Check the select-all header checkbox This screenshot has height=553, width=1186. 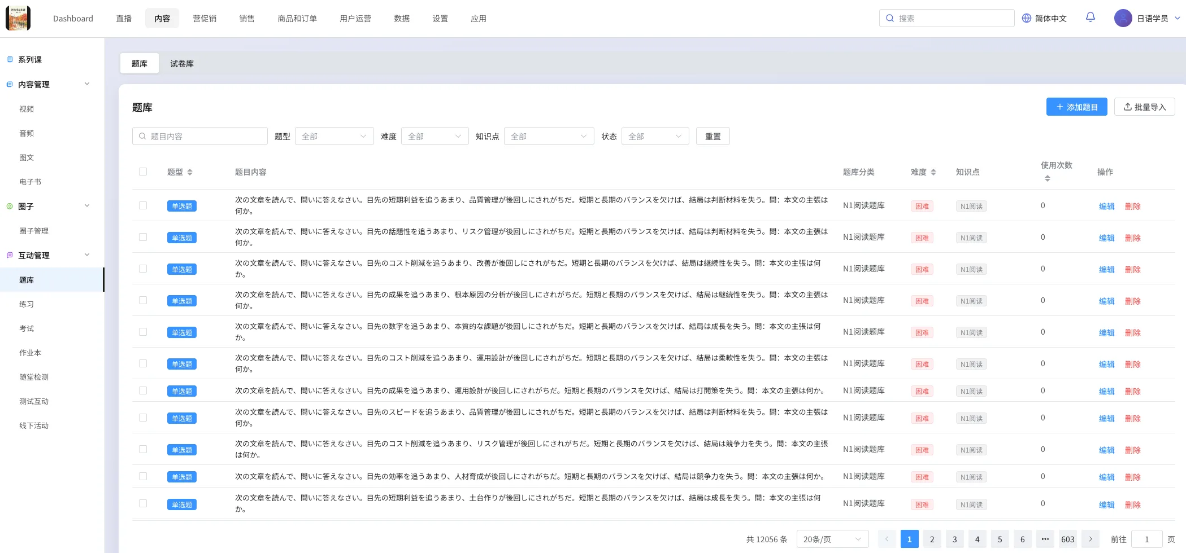click(x=143, y=172)
